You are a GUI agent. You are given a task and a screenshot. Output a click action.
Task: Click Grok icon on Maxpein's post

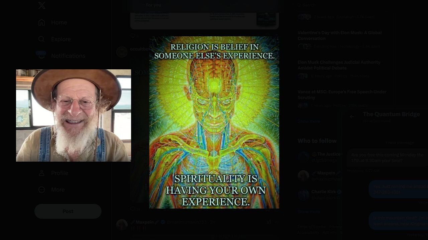point(269,222)
